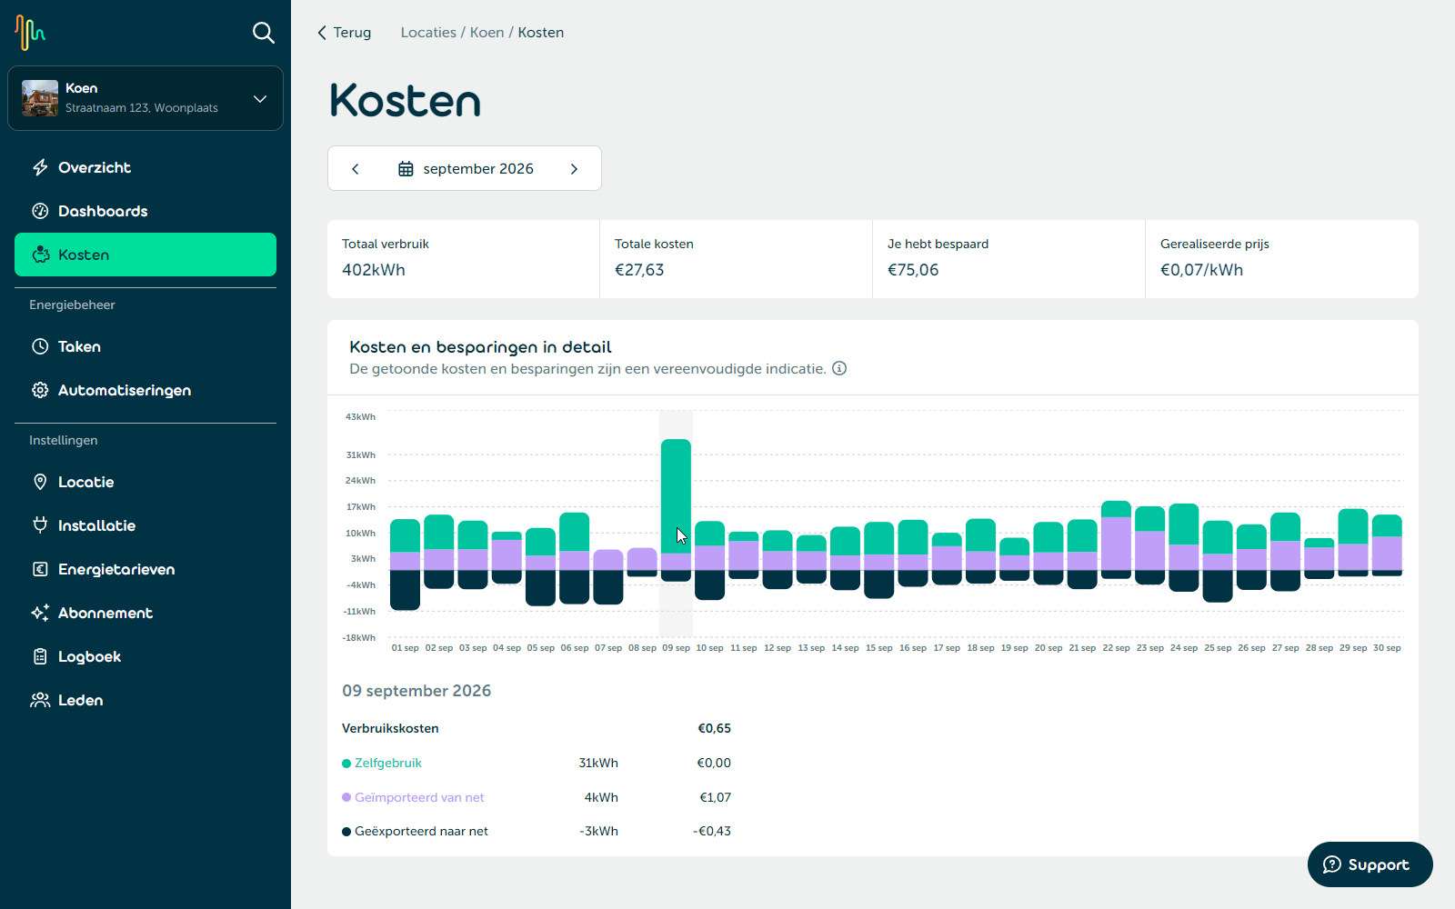
Task: Go to Automatiseringen menu item
Action: click(x=145, y=390)
